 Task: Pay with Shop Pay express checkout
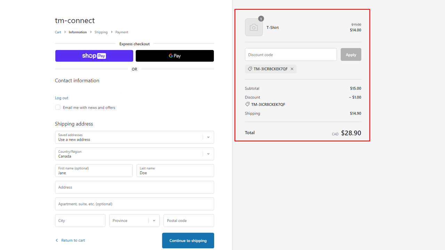coord(94,56)
